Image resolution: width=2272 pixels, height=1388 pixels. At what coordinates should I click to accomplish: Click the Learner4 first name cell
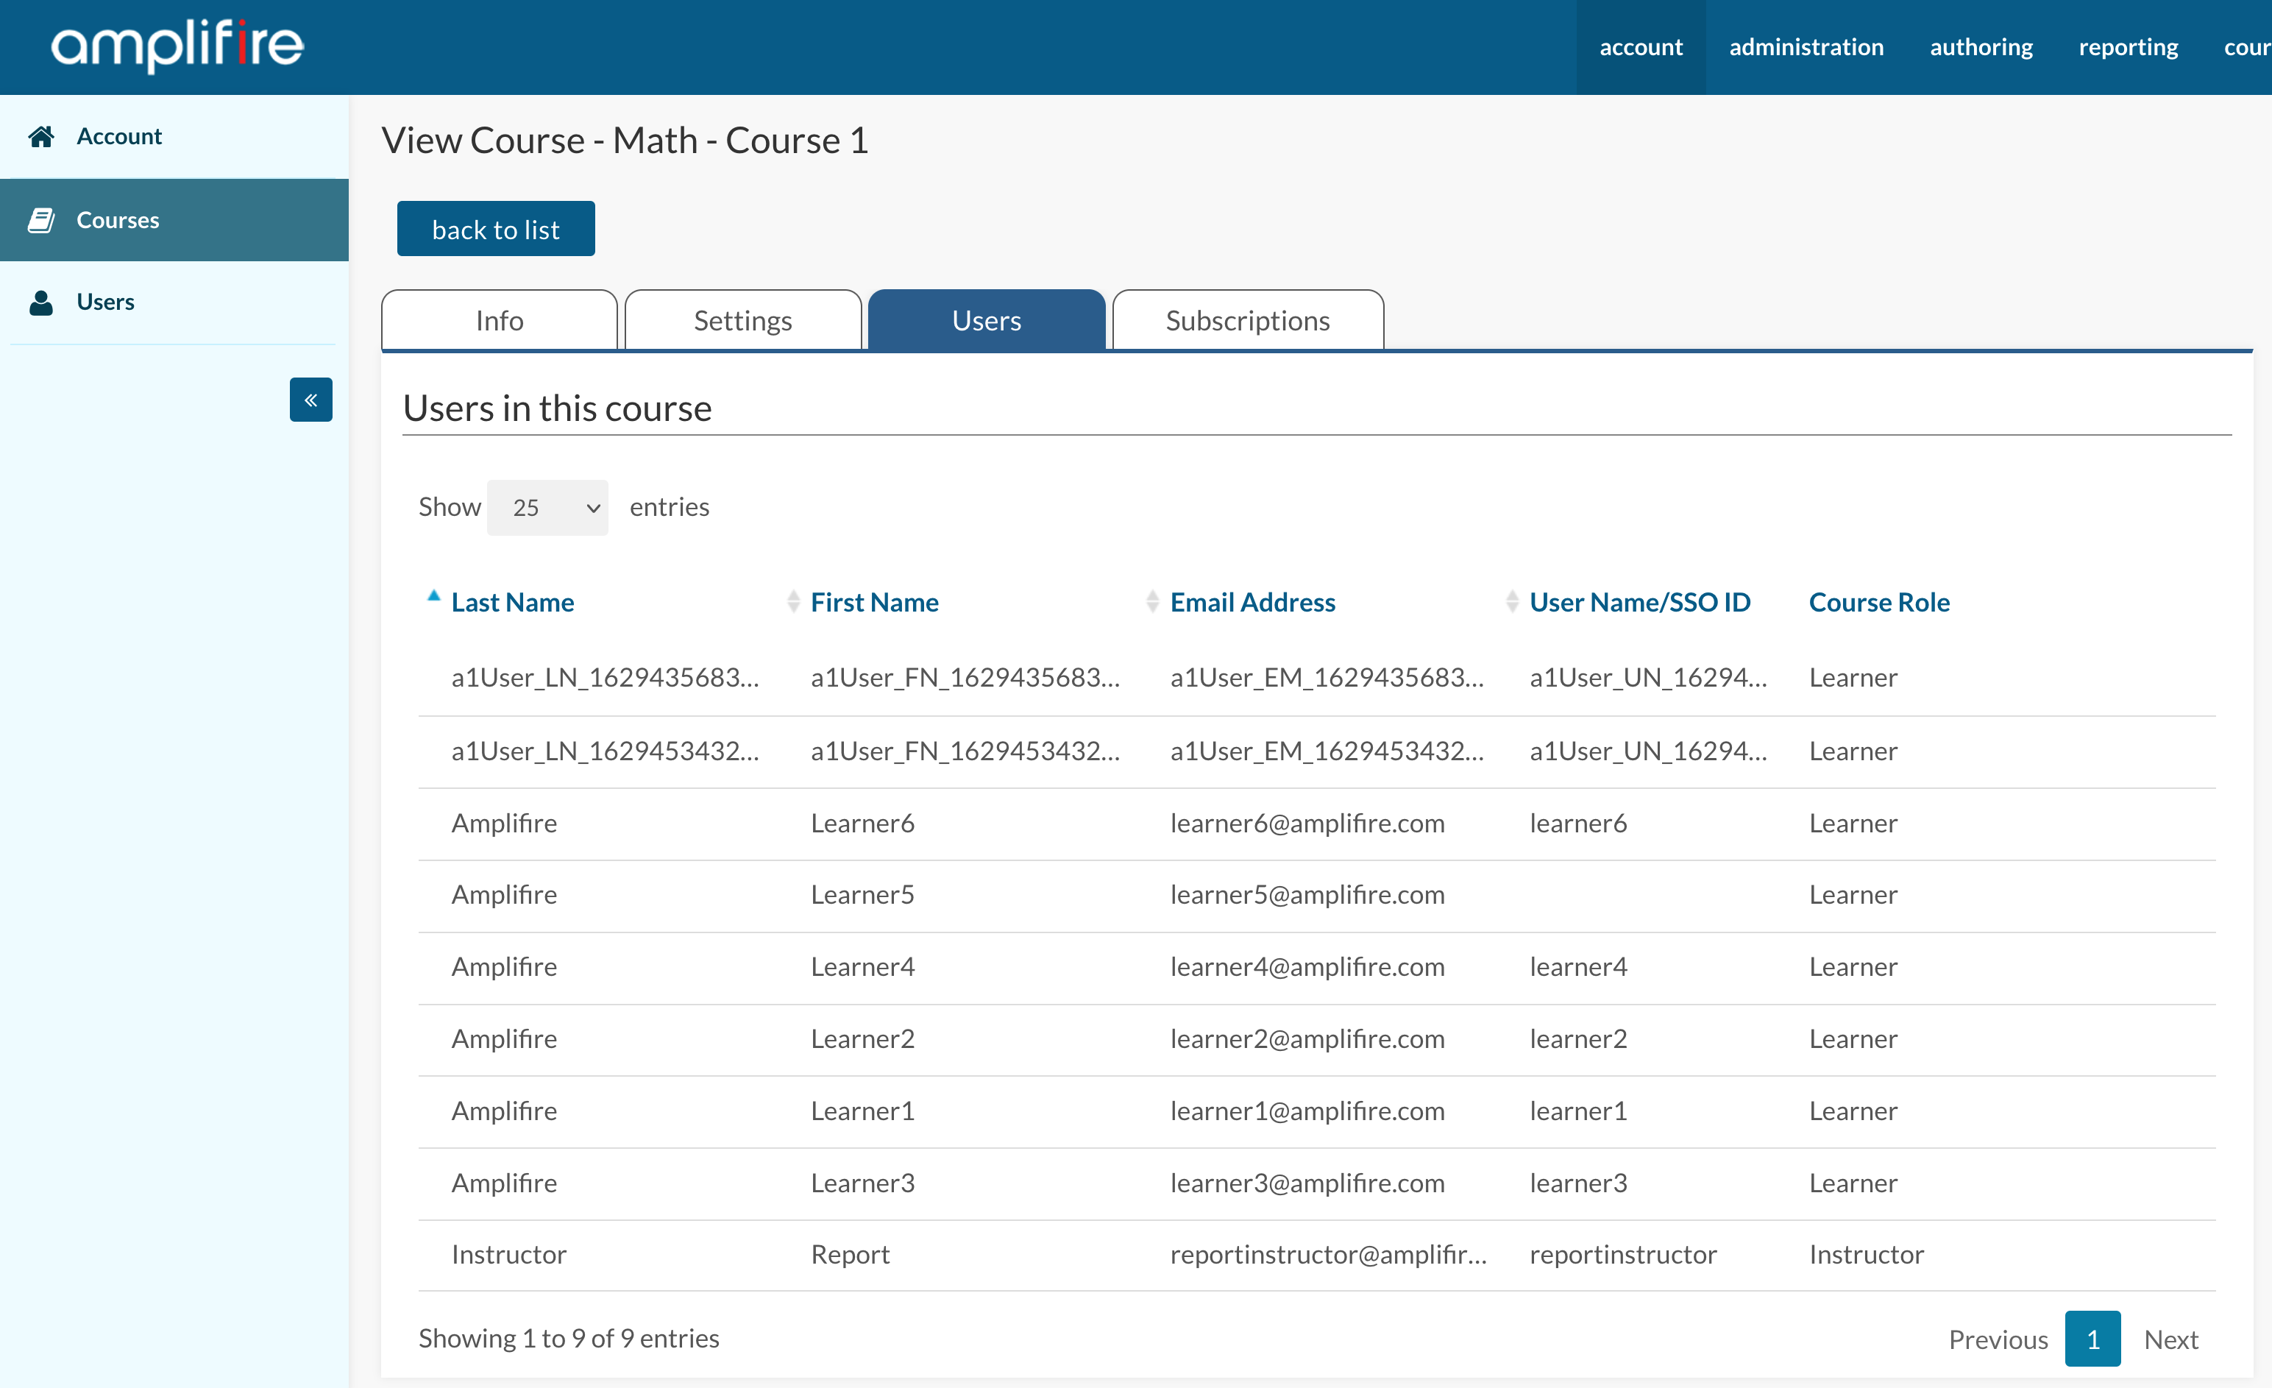pyautogui.click(x=862, y=966)
